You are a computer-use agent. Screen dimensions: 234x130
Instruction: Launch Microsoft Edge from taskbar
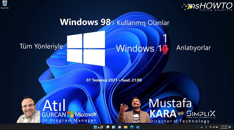132,127
